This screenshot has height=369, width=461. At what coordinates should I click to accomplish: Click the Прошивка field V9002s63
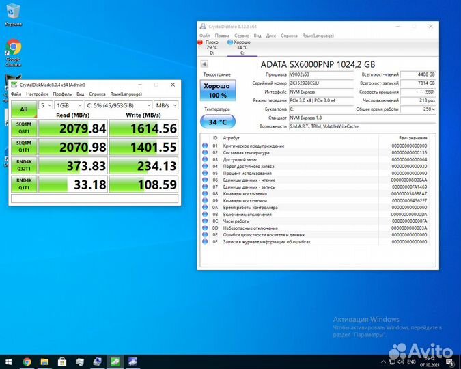coord(321,74)
